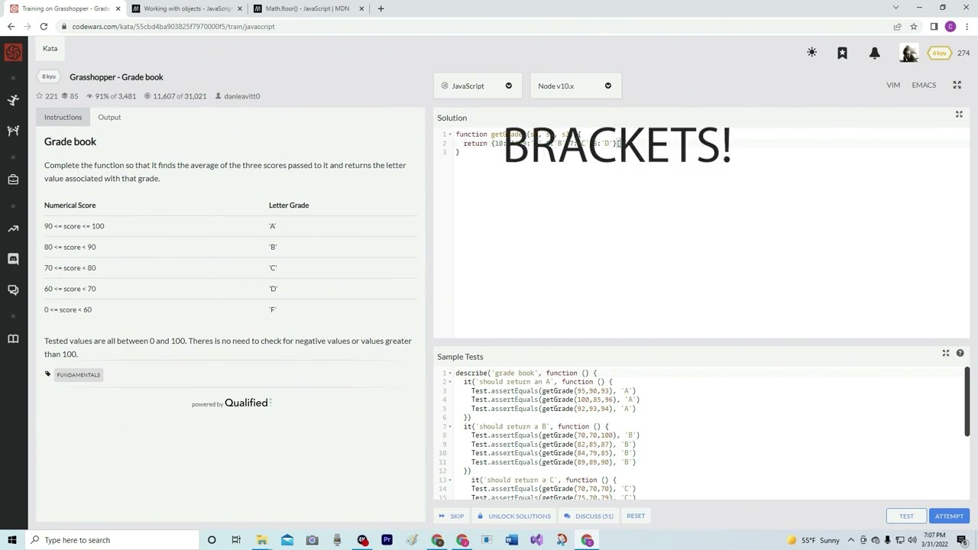Open the user profile avatar
Screen dimensions: 978x550
pyautogui.click(x=908, y=53)
